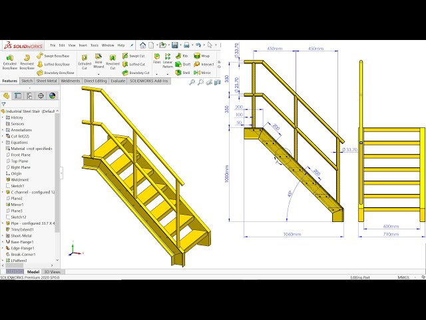Click the feature tree vertical scrollbar

[x=57, y=173]
